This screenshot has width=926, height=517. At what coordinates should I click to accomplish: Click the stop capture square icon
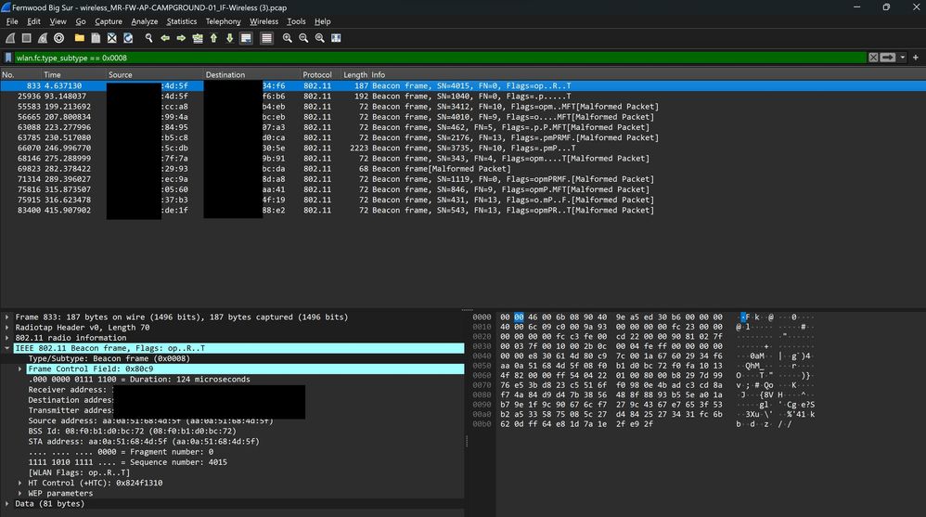(26, 38)
